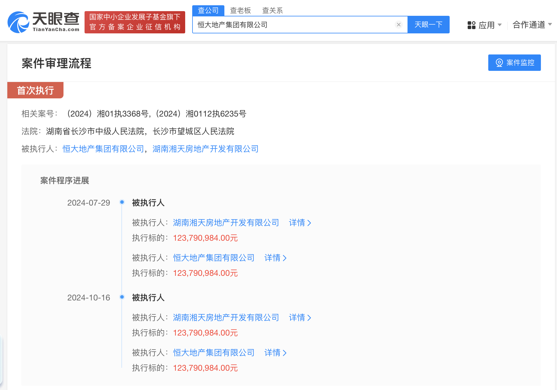557x390 pixels.
Task: Click the 2024-10-16 timeline dot
Action: pyautogui.click(x=122, y=297)
